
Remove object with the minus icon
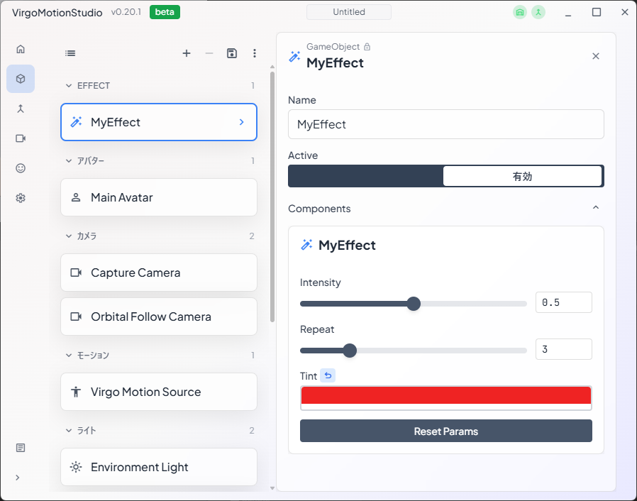(x=209, y=53)
